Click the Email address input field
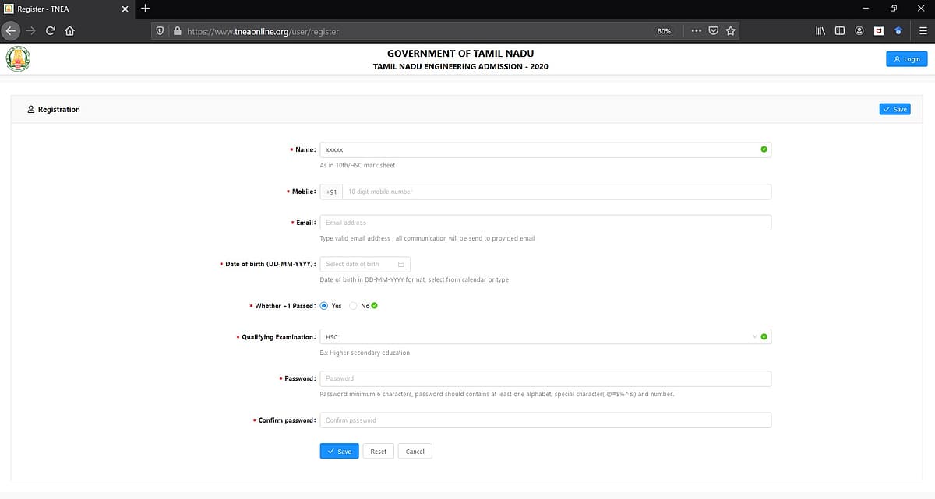 (x=545, y=223)
